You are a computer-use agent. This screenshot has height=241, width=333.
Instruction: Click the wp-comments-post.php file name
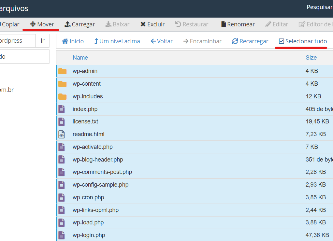coord(102,172)
